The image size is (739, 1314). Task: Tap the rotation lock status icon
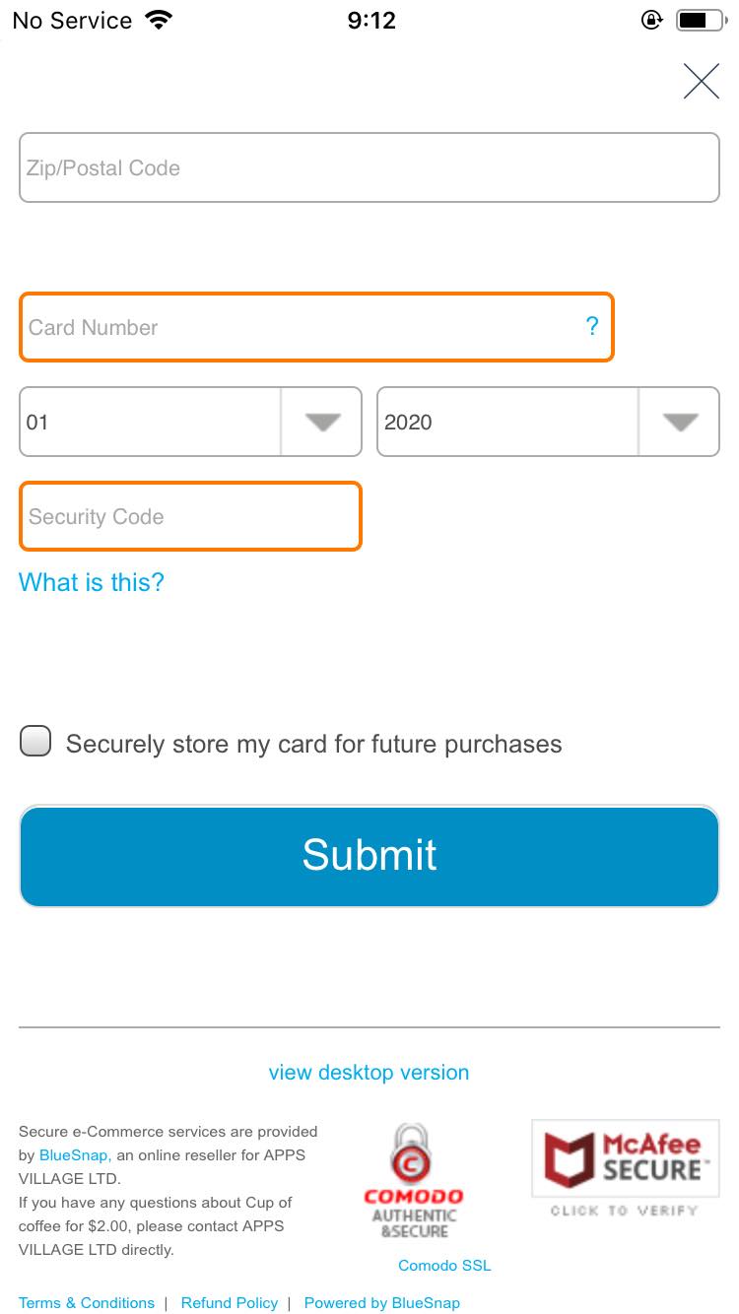650,20
